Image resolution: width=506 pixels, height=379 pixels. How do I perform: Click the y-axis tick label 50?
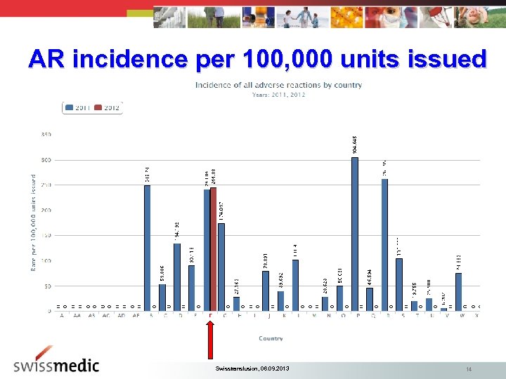pyautogui.click(x=48, y=286)
